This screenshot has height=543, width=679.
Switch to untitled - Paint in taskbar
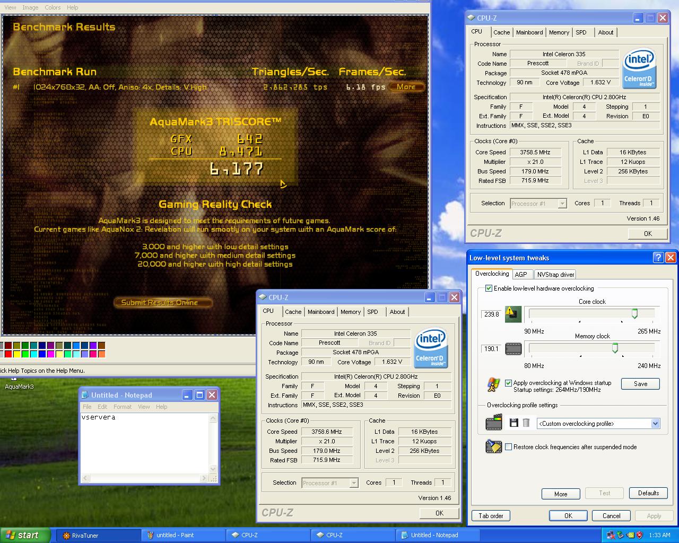point(184,535)
